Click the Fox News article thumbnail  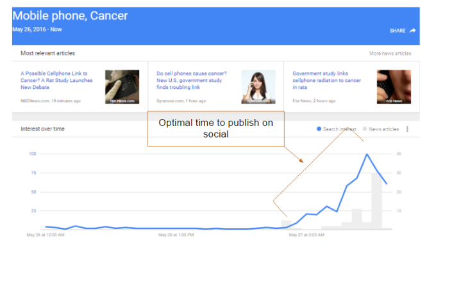point(394,87)
